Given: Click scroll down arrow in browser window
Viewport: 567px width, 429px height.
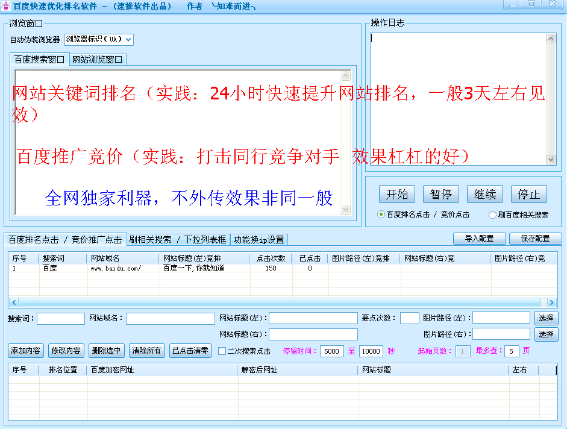Looking at the screenshot, I should pos(346,210).
